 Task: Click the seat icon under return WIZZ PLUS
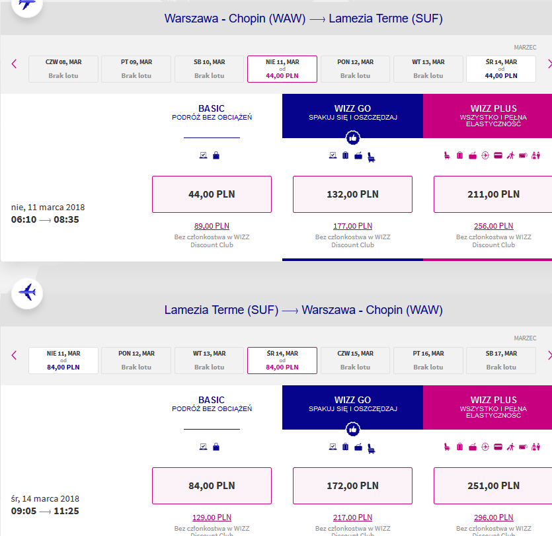coord(447,447)
